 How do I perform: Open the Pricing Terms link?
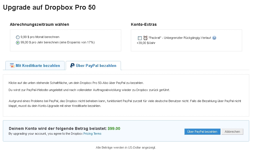pyautogui.click(x=92, y=134)
